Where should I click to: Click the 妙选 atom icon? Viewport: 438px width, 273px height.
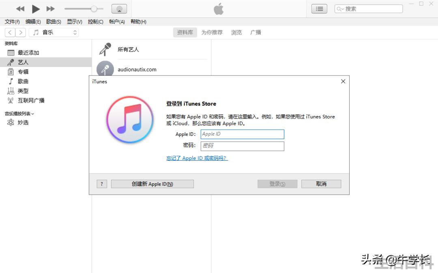[x=11, y=123]
